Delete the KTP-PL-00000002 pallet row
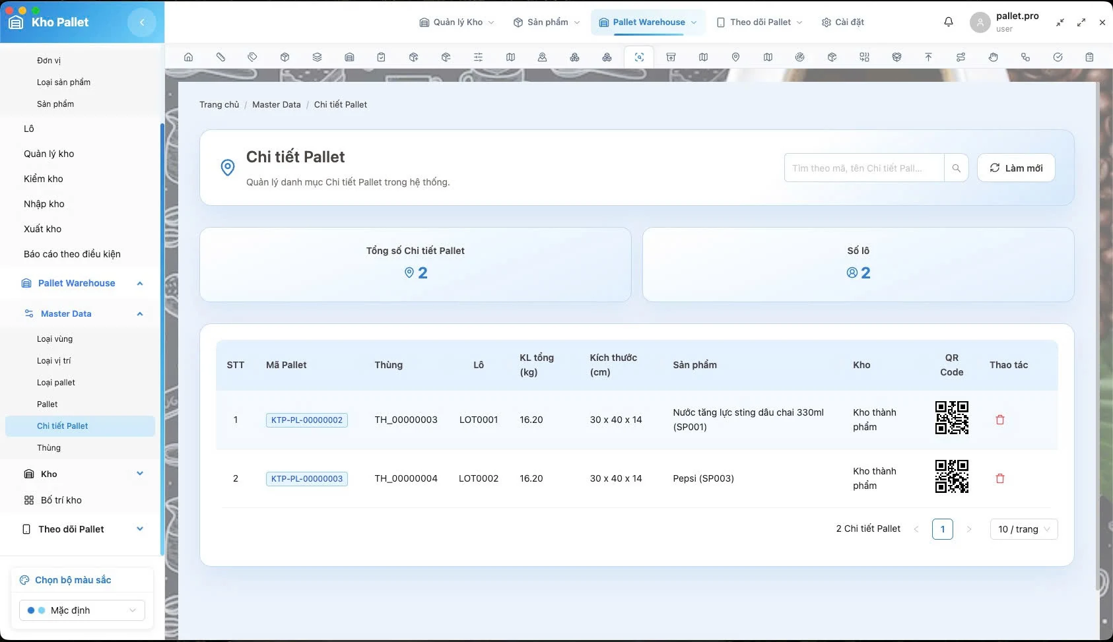The height and width of the screenshot is (642, 1113). (1000, 420)
